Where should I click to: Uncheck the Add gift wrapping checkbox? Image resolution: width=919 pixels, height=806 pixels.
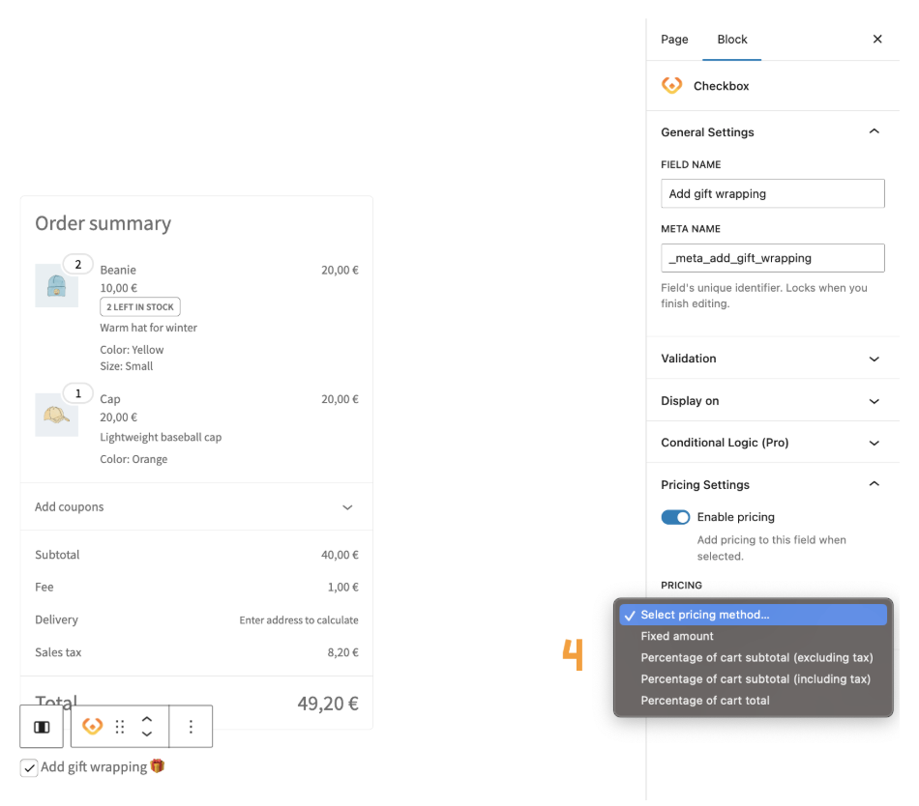[x=30, y=767]
